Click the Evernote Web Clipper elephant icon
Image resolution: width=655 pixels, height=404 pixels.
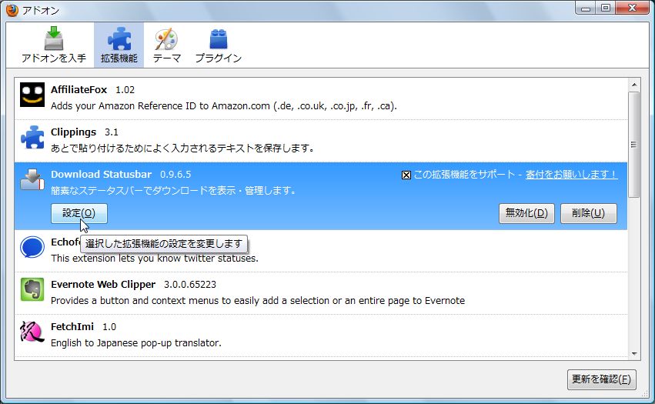tap(32, 289)
